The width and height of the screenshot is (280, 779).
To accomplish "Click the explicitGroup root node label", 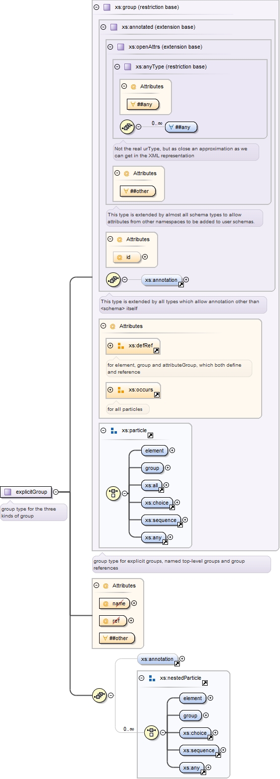I will pyautogui.click(x=31, y=492).
